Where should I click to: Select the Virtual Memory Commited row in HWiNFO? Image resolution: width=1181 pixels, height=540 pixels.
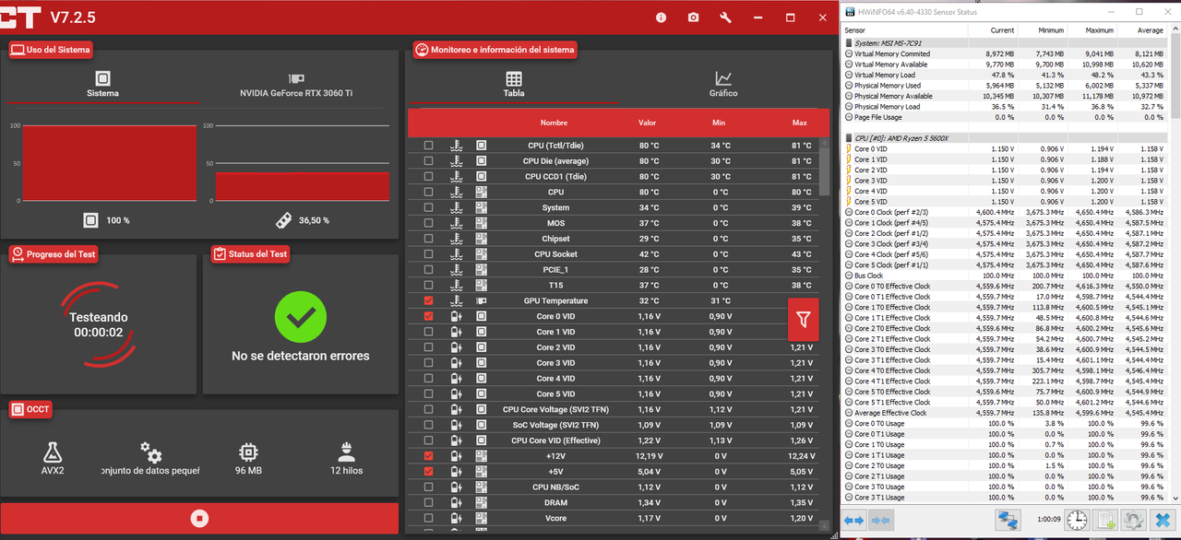click(x=1005, y=53)
